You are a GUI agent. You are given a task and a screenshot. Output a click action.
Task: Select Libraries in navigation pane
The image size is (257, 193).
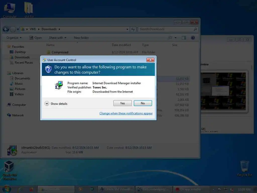click(x=15, y=73)
